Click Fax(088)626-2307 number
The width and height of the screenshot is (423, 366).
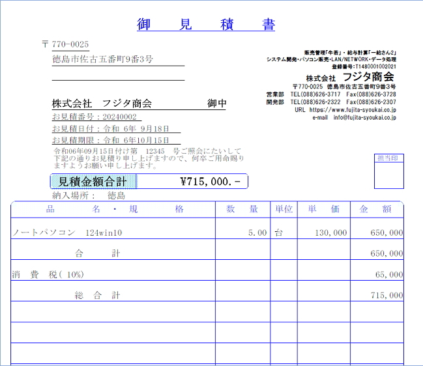point(372,102)
